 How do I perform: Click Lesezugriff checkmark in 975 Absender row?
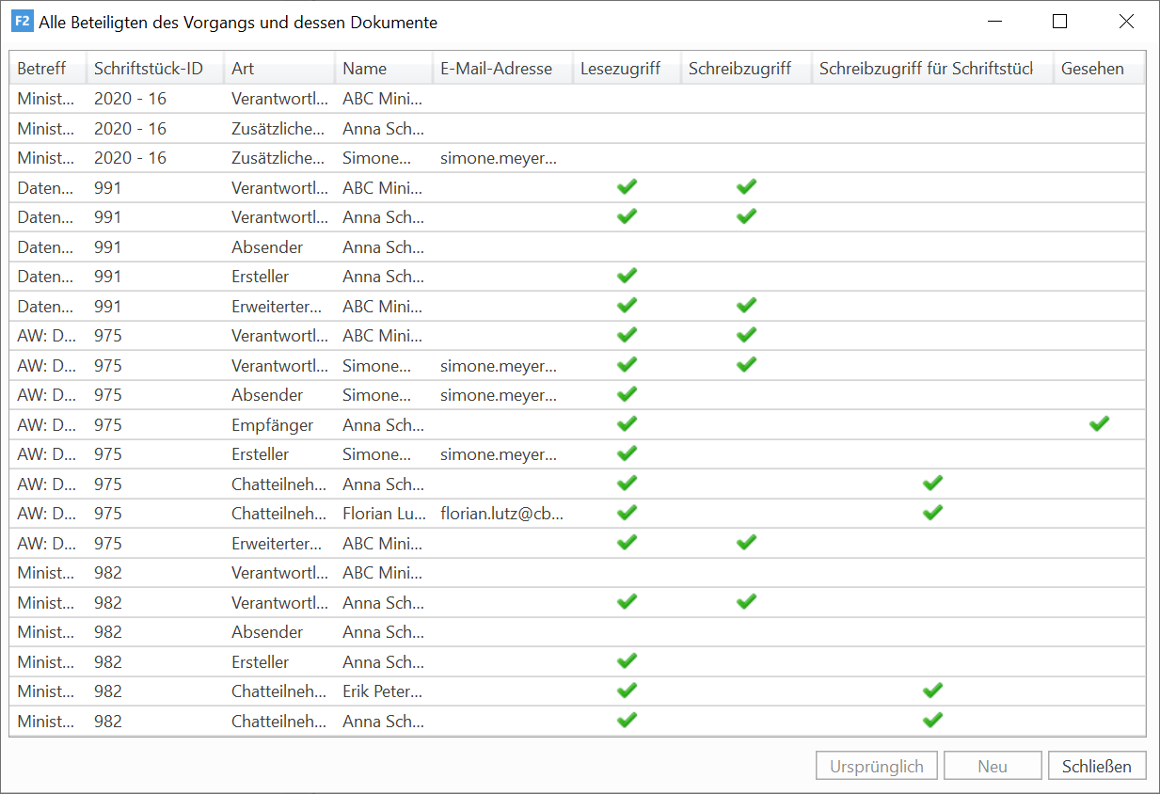tap(627, 394)
